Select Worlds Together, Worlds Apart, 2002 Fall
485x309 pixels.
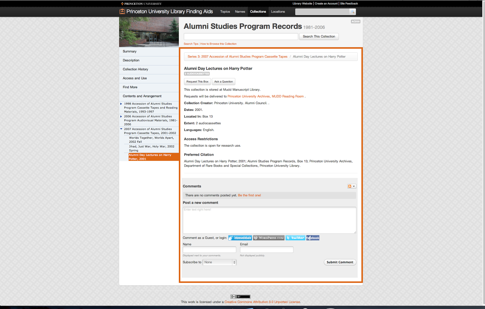coord(152,140)
